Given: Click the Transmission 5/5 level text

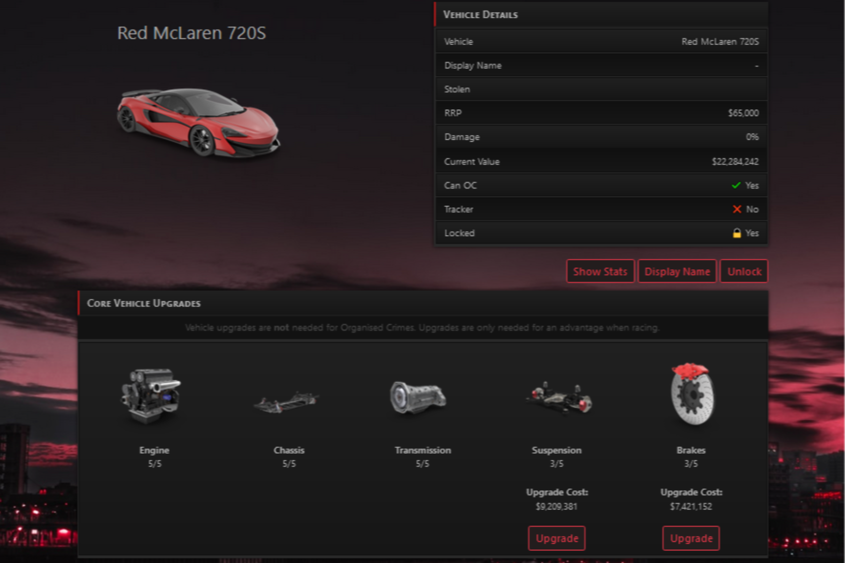Looking at the screenshot, I should (x=422, y=464).
